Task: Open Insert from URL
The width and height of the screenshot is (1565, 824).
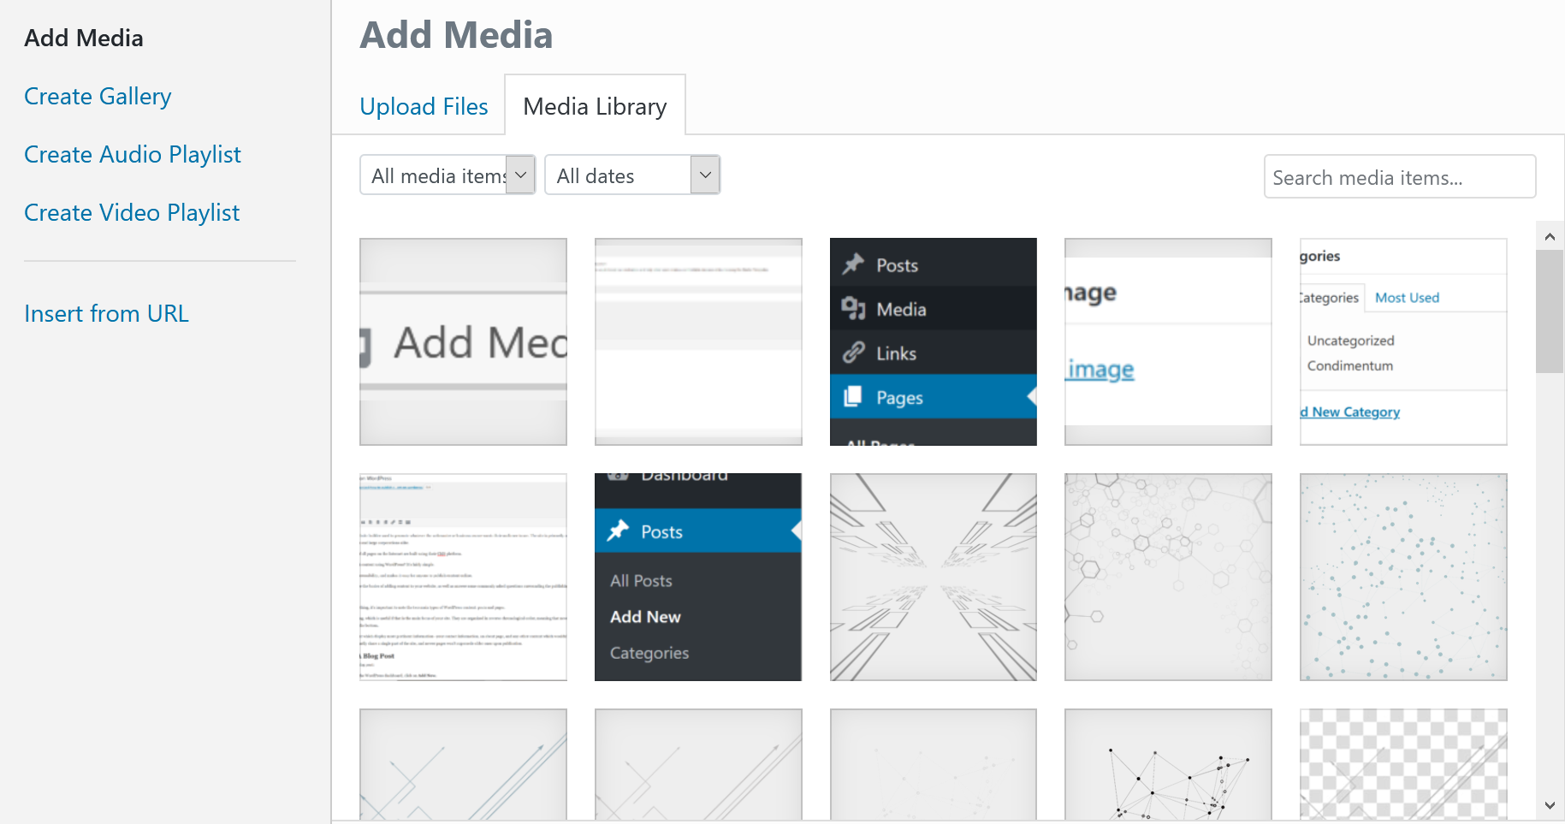Action: tap(106, 313)
